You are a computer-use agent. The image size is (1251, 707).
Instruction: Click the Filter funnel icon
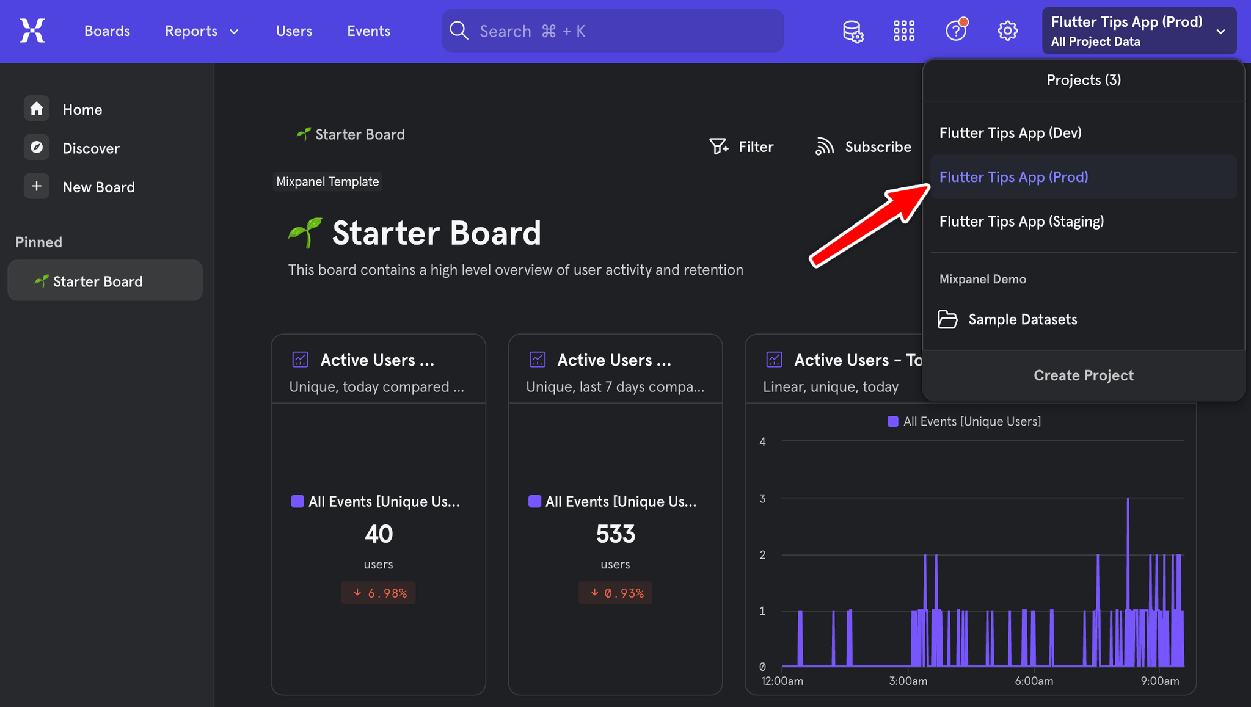point(718,147)
